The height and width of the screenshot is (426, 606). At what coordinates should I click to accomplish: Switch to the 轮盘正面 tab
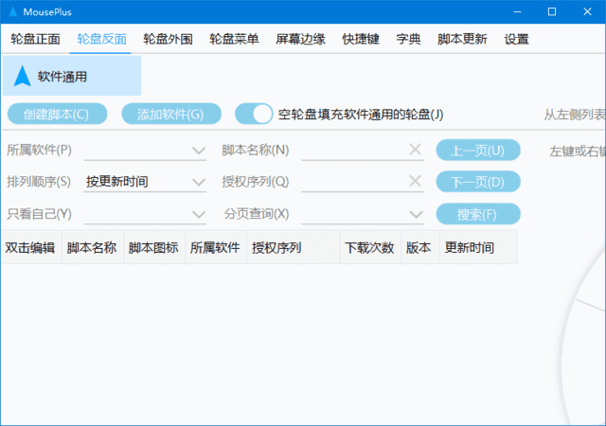(x=35, y=40)
